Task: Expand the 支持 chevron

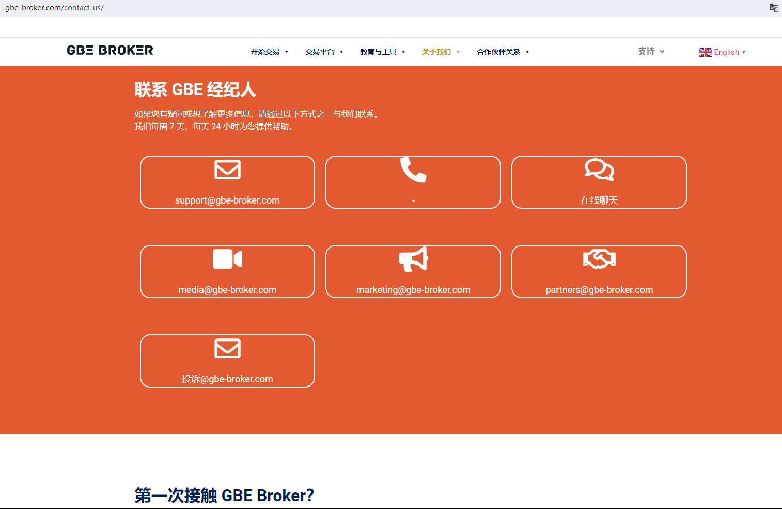Action: 662,52
